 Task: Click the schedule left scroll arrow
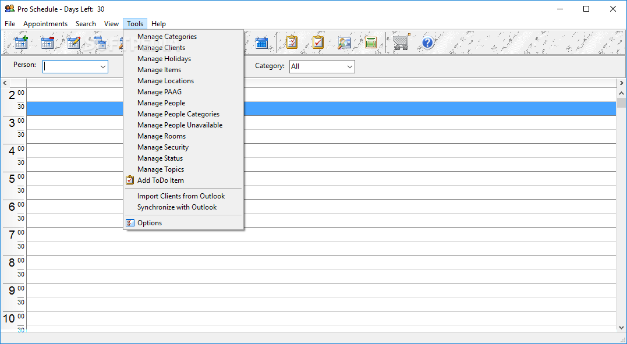(5, 83)
